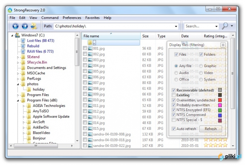Open the View menu
The width and height of the screenshot is (245, 165).
(33, 18)
